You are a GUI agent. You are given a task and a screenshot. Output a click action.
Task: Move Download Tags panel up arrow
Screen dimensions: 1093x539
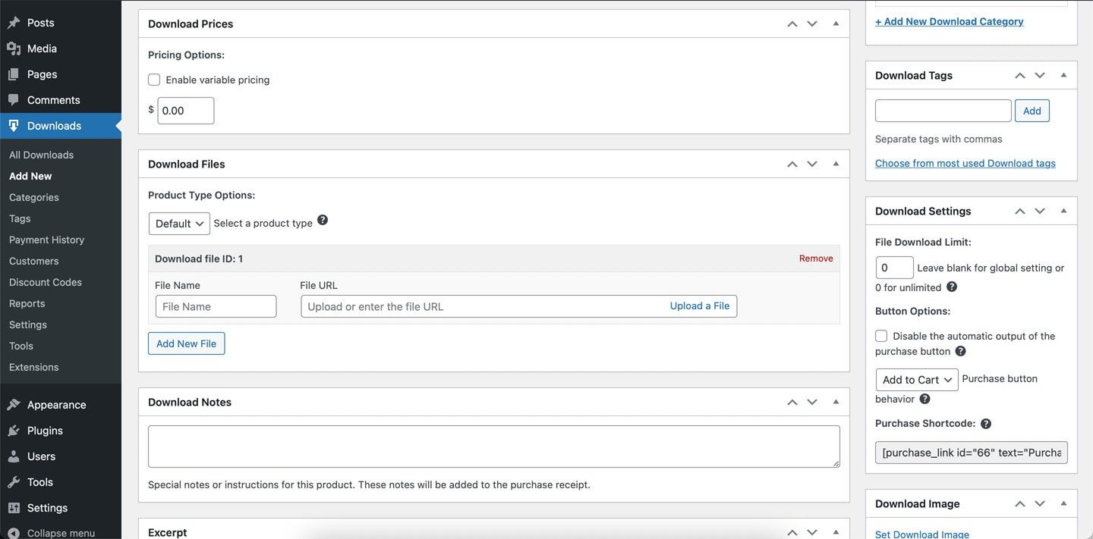pyautogui.click(x=1020, y=76)
